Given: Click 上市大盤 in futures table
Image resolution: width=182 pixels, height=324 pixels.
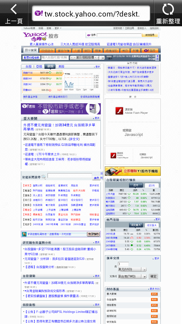Looking at the screenshot, I should (x=110, y=194).
